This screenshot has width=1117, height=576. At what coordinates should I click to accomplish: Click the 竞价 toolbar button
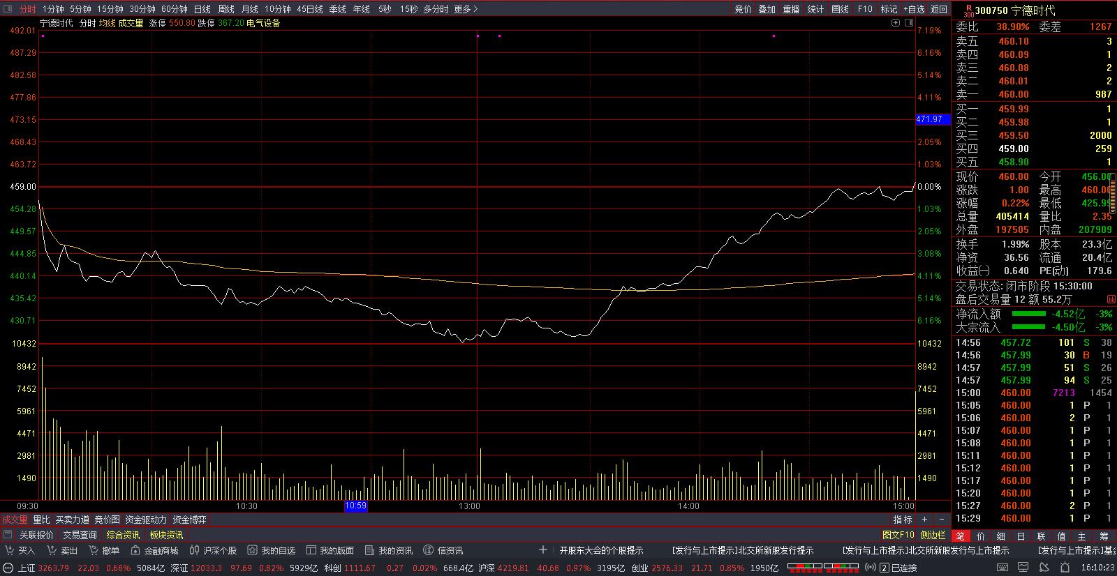click(x=744, y=9)
